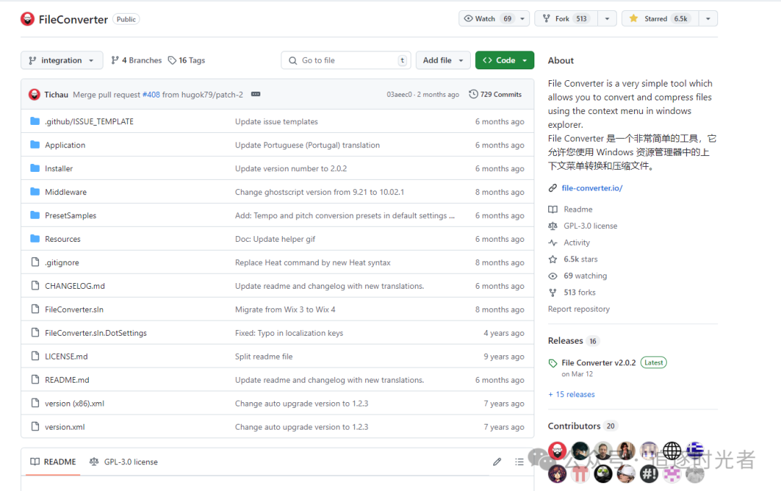Click the Activity pulse icon
This screenshot has height=491, width=781.
tap(553, 243)
